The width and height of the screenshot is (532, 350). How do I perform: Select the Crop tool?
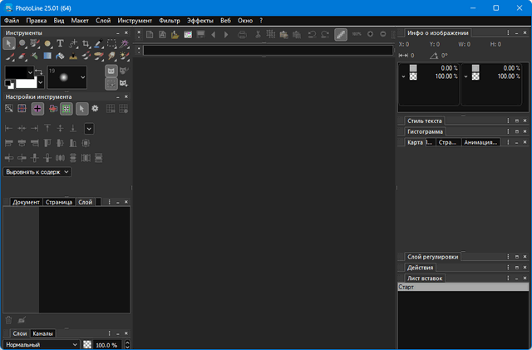(86, 43)
